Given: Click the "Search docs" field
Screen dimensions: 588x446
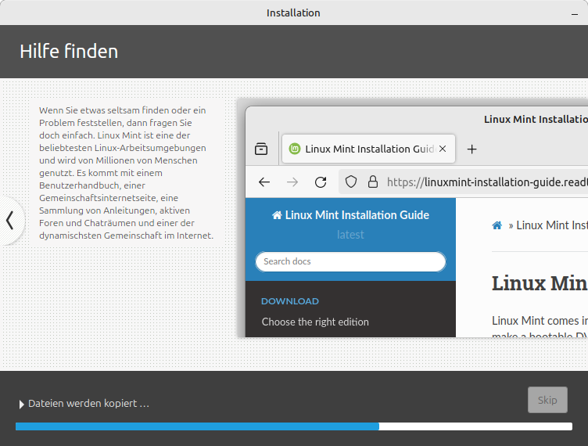Looking at the screenshot, I should coord(350,261).
